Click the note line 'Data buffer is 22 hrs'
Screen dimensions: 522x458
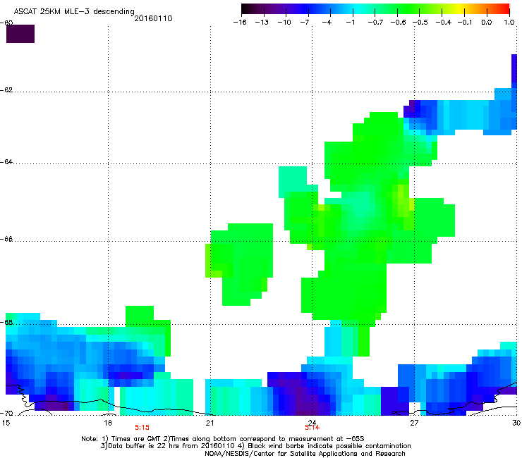tap(255, 446)
